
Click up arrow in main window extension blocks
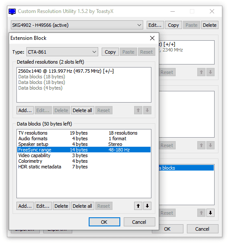pos(201,213)
